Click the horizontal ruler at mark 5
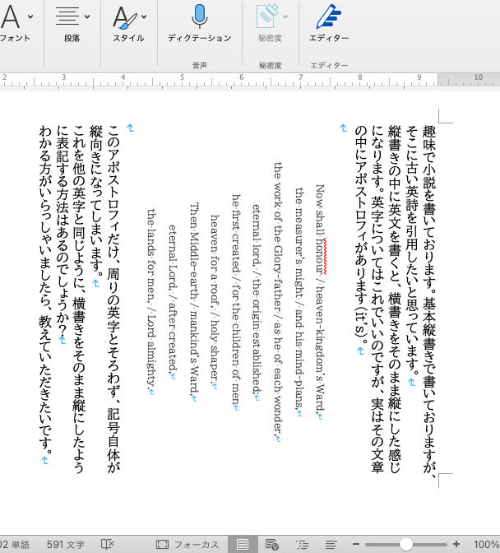The height and width of the screenshot is (553, 500). [x=183, y=77]
